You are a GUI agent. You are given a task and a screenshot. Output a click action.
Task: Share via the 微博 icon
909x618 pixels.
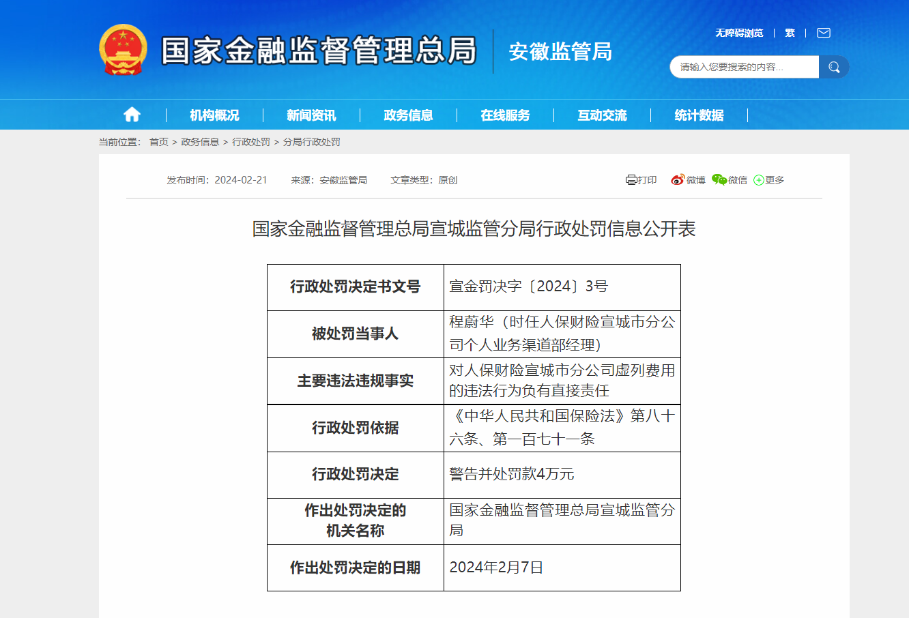677,180
